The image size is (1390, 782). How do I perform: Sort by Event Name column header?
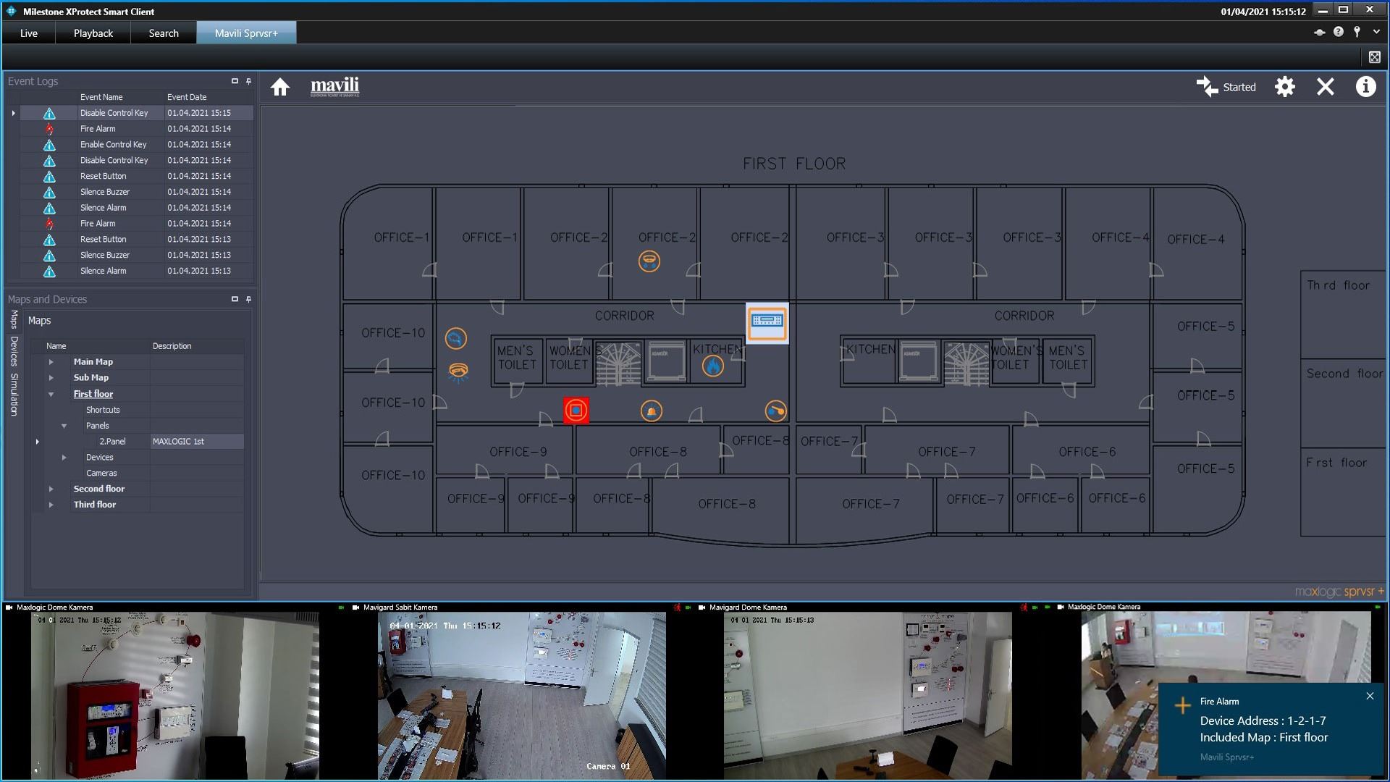[x=121, y=97]
